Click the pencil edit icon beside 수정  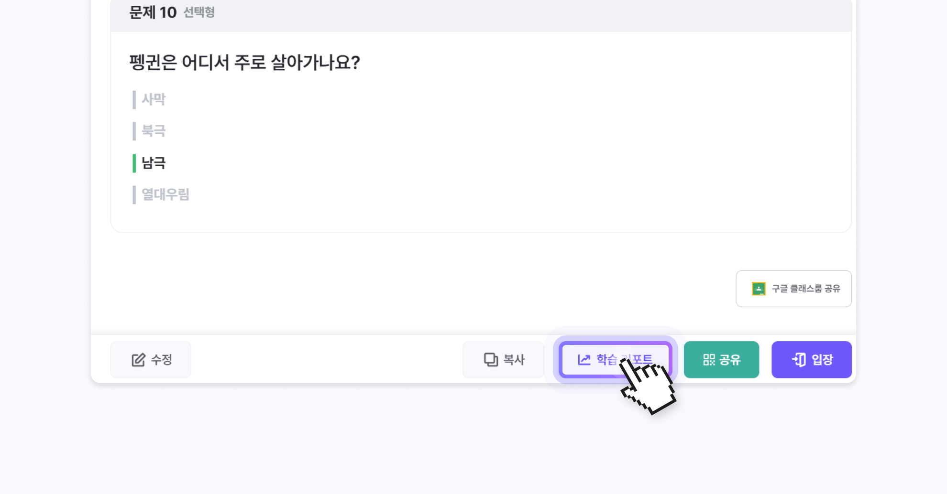pyautogui.click(x=138, y=360)
